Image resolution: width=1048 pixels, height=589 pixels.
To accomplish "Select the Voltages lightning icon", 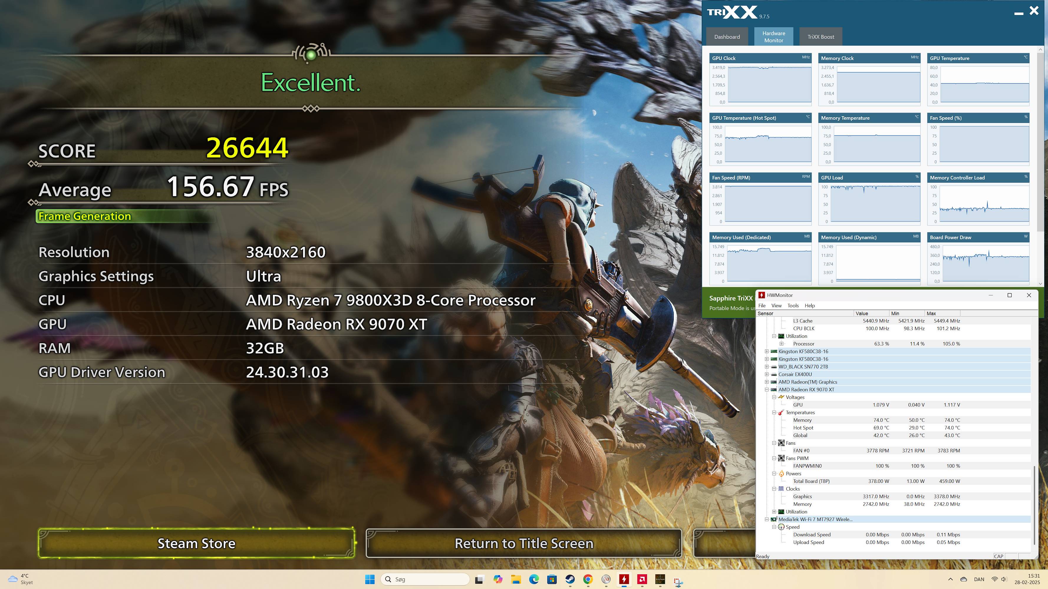I will pos(781,397).
